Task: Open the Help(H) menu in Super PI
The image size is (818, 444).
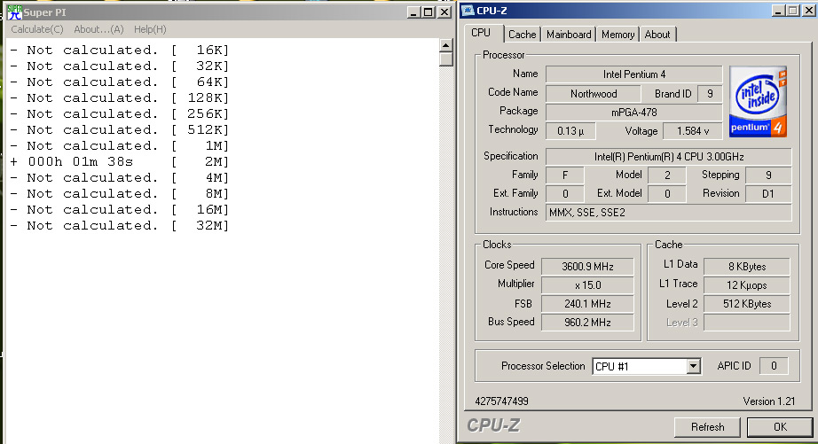Action: click(150, 29)
